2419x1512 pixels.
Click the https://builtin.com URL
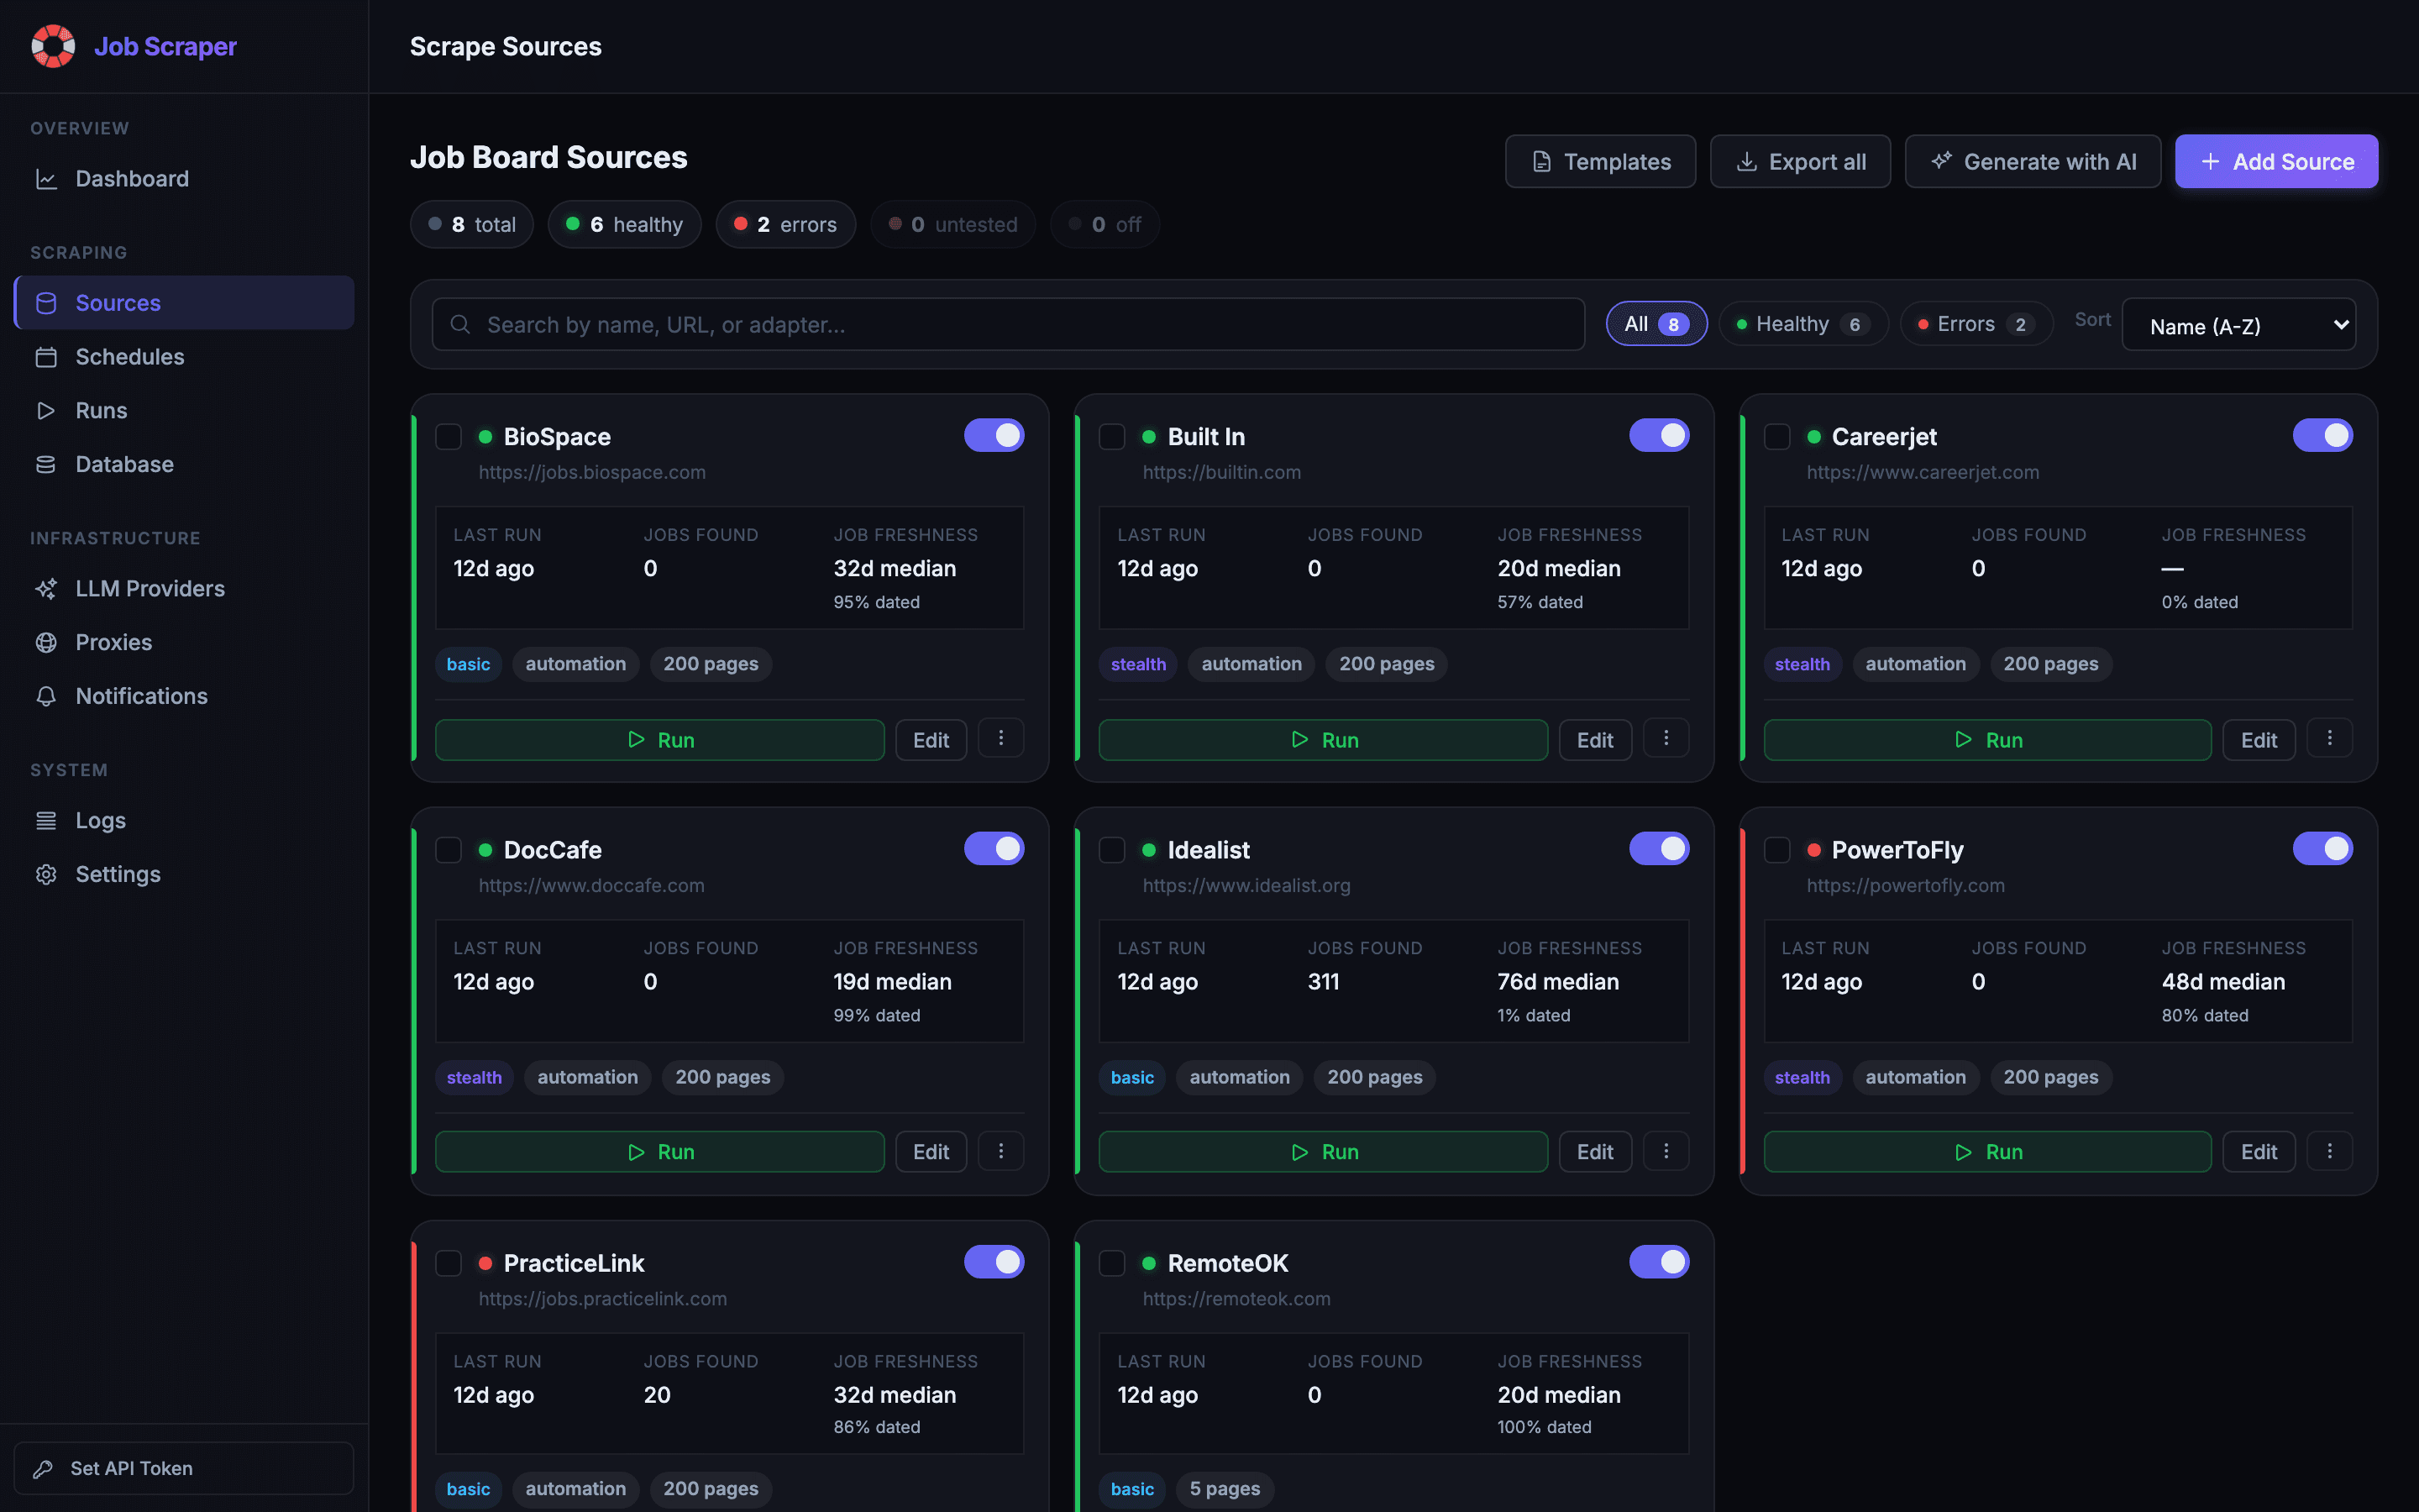[1221, 472]
